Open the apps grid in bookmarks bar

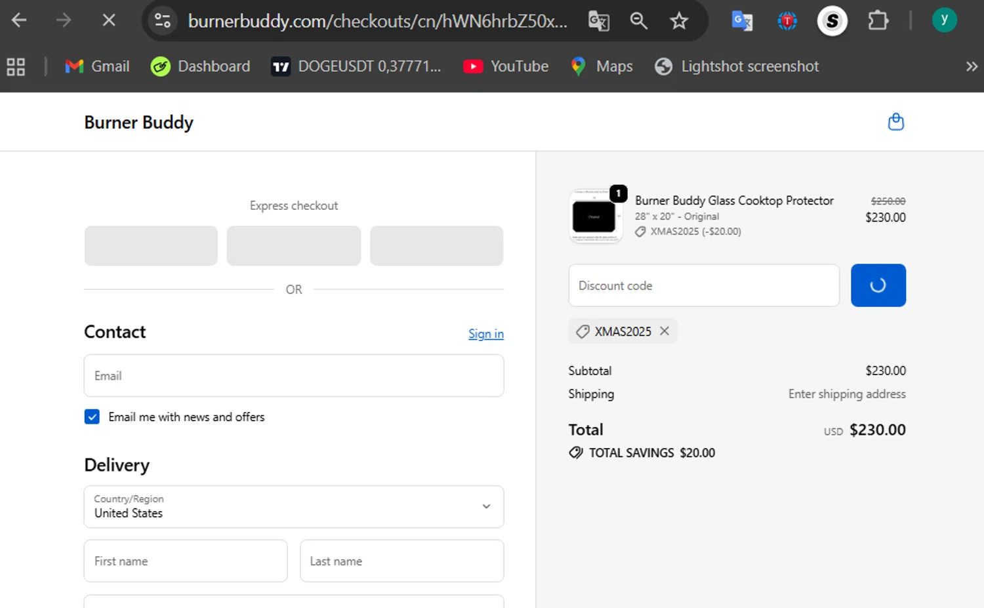point(16,66)
